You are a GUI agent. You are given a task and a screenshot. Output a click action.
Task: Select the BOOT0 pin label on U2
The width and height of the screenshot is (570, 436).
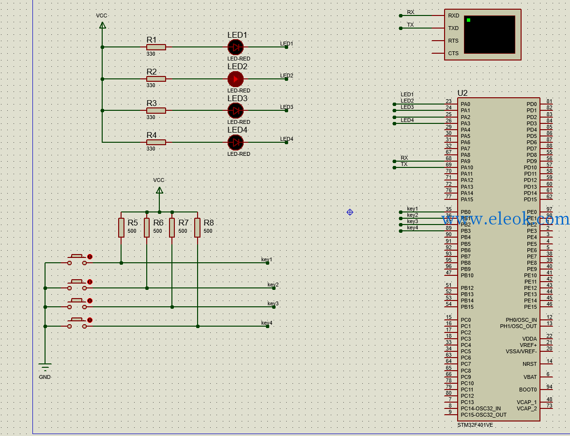(528, 390)
